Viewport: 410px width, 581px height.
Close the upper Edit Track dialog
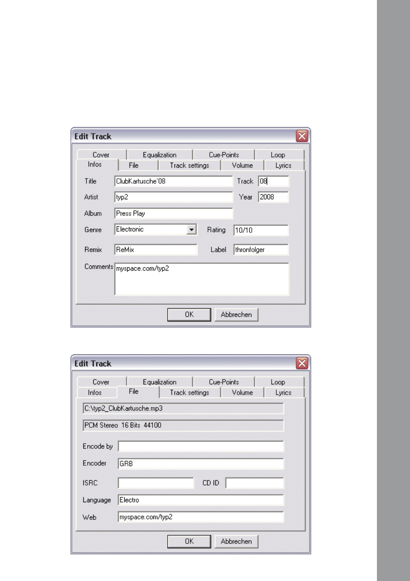coord(302,136)
